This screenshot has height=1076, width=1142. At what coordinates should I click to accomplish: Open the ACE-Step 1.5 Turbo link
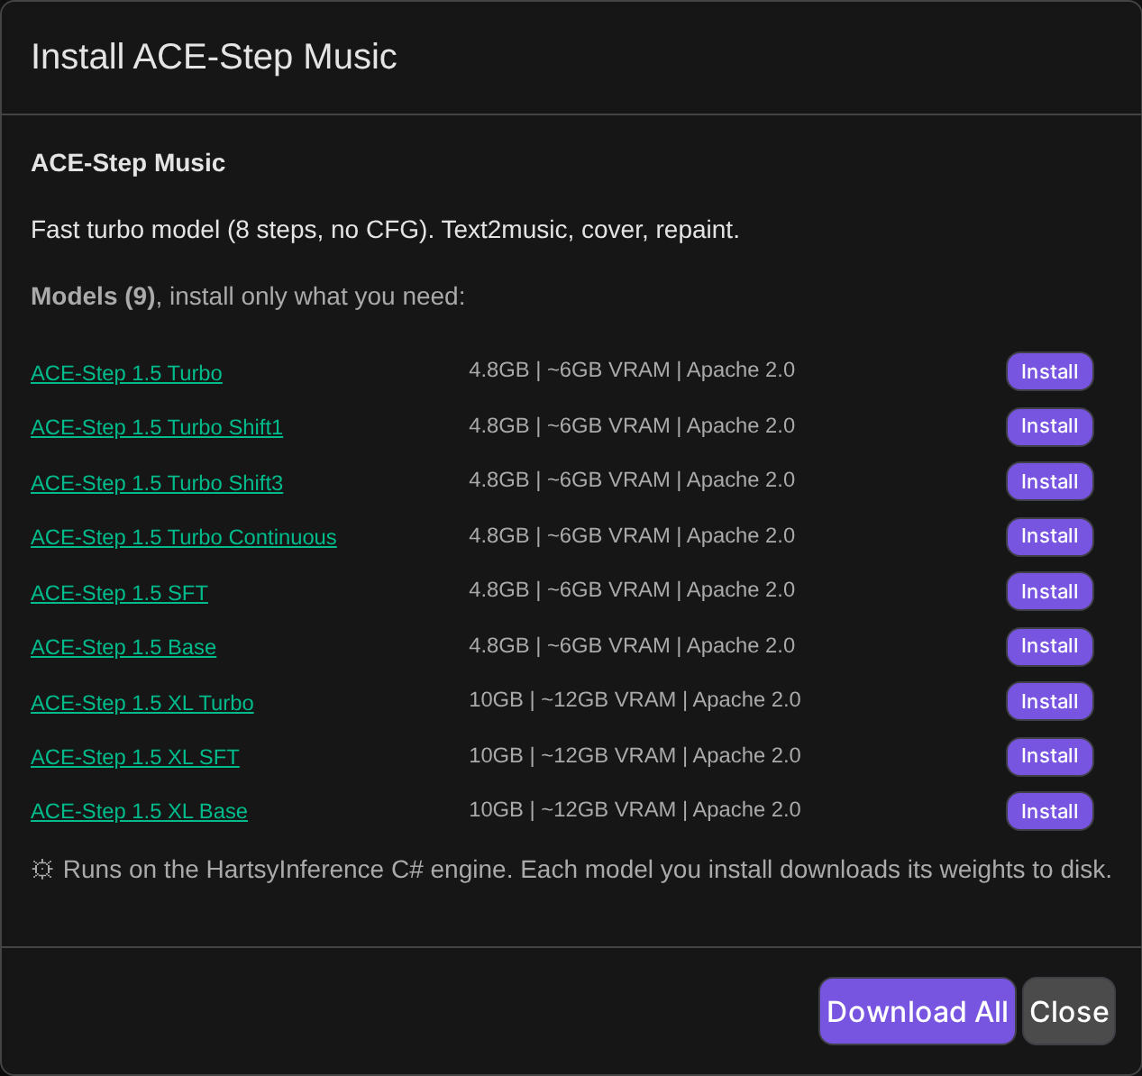[x=126, y=373]
